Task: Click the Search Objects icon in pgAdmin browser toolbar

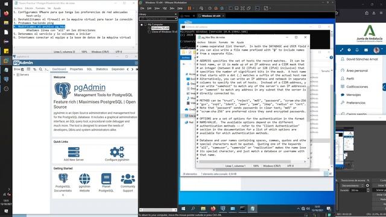Action: point(40,69)
